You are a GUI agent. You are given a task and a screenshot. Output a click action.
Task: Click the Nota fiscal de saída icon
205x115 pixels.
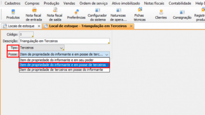[x=55, y=14]
